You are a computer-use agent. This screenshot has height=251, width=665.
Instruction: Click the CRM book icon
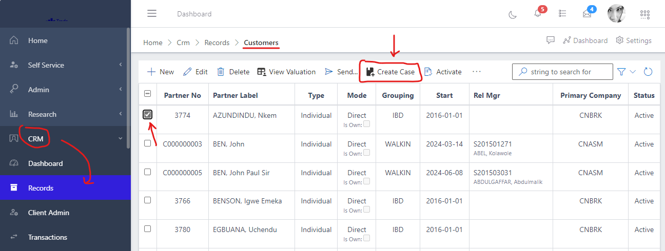(14, 139)
